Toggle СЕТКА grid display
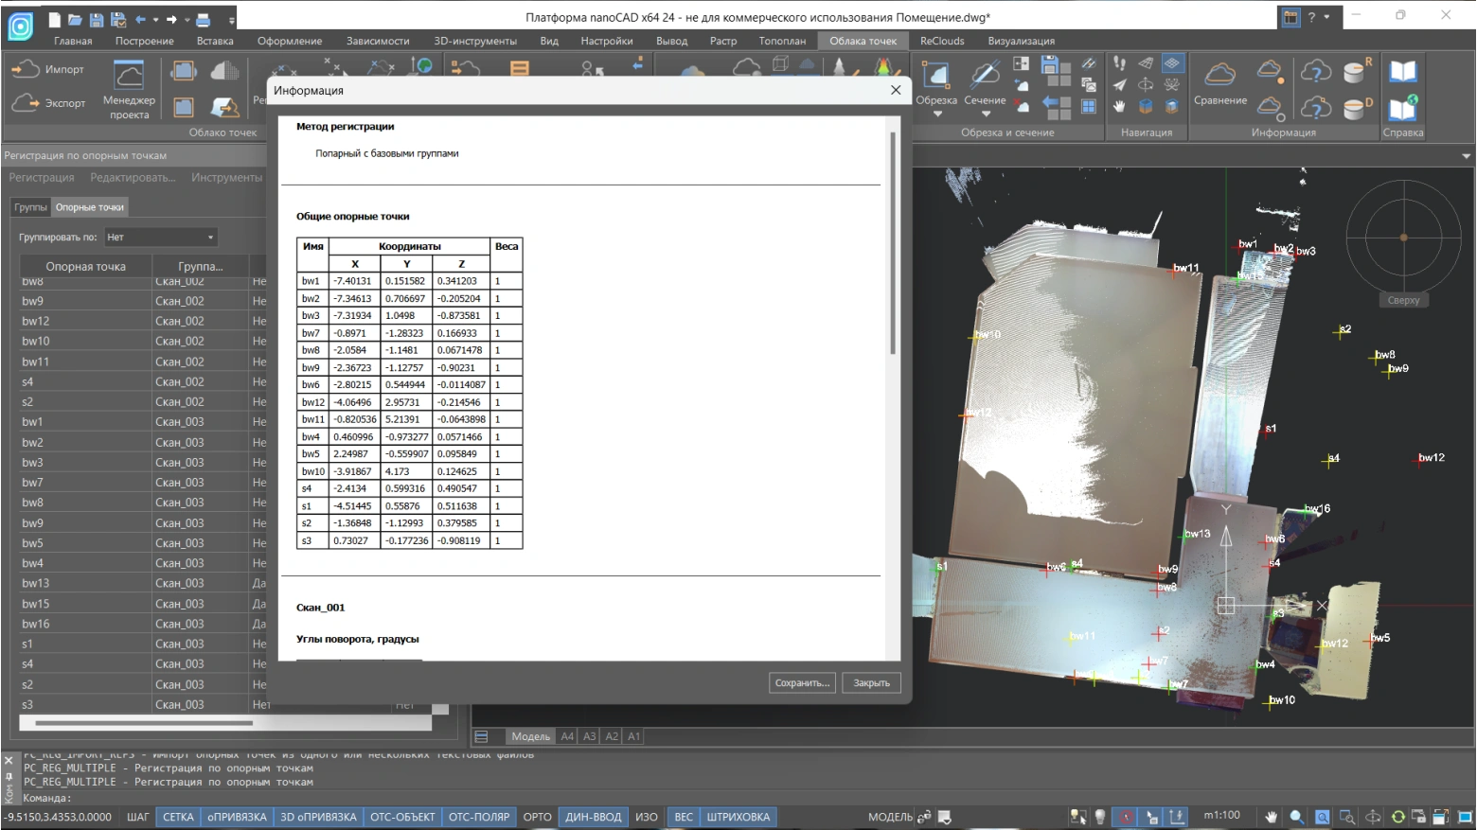The height and width of the screenshot is (830, 1477). (x=178, y=817)
